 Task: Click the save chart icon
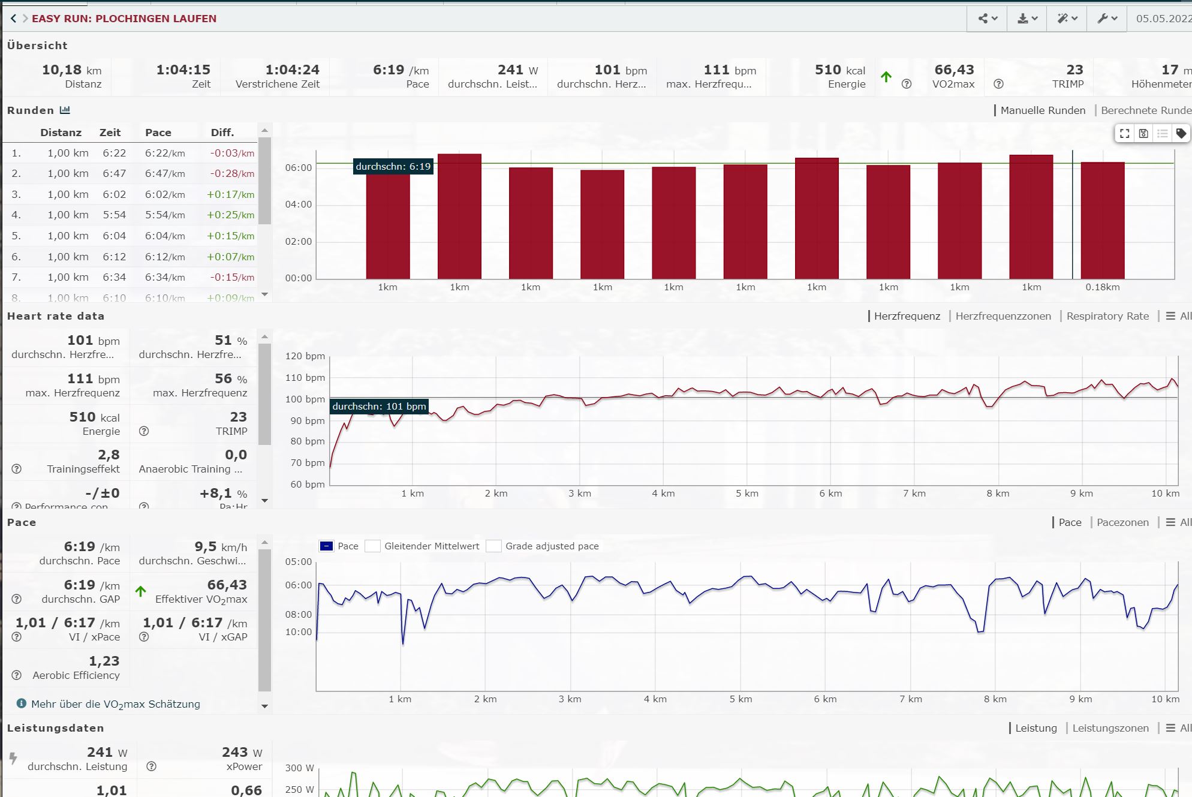(1143, 134)
